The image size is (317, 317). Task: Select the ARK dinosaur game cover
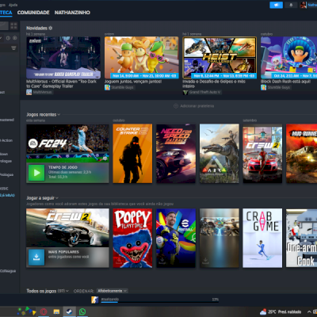(220, 154)
